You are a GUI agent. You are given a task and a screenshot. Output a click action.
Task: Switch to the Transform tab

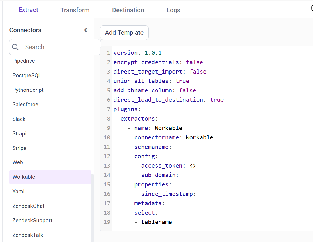pyautogui.click(x=75, y=10)
